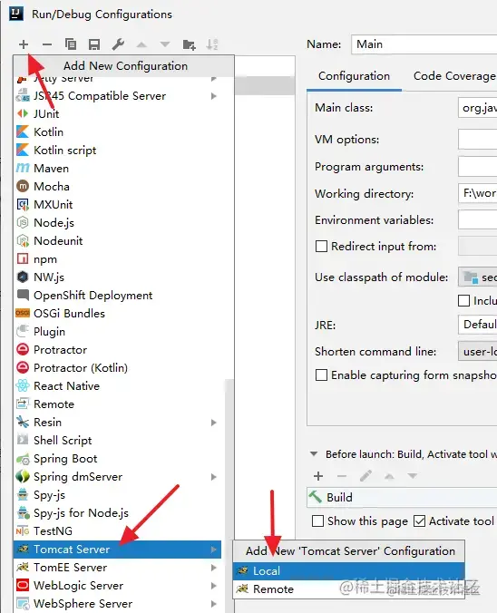
Task: Click the Save Configuration floppy icon
Action: tap(94, 44)
